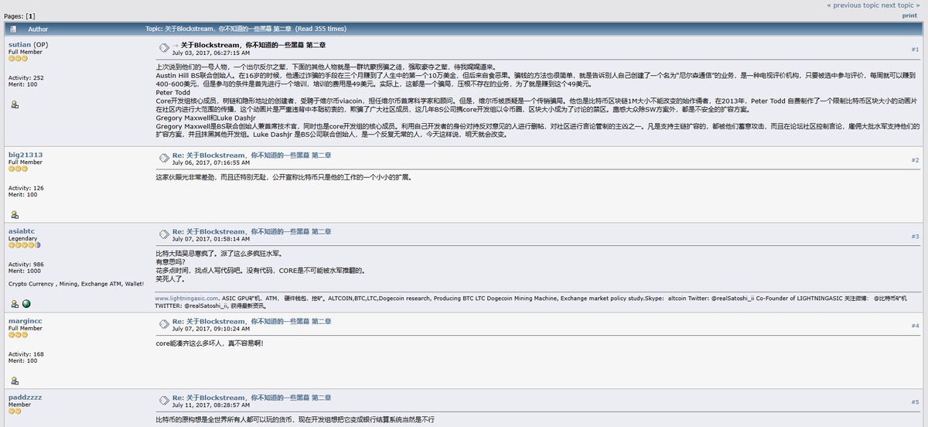Click 'Activity: 126' under big21313
The width and height of the screenshot is (928, 427).
pos(26,187)
